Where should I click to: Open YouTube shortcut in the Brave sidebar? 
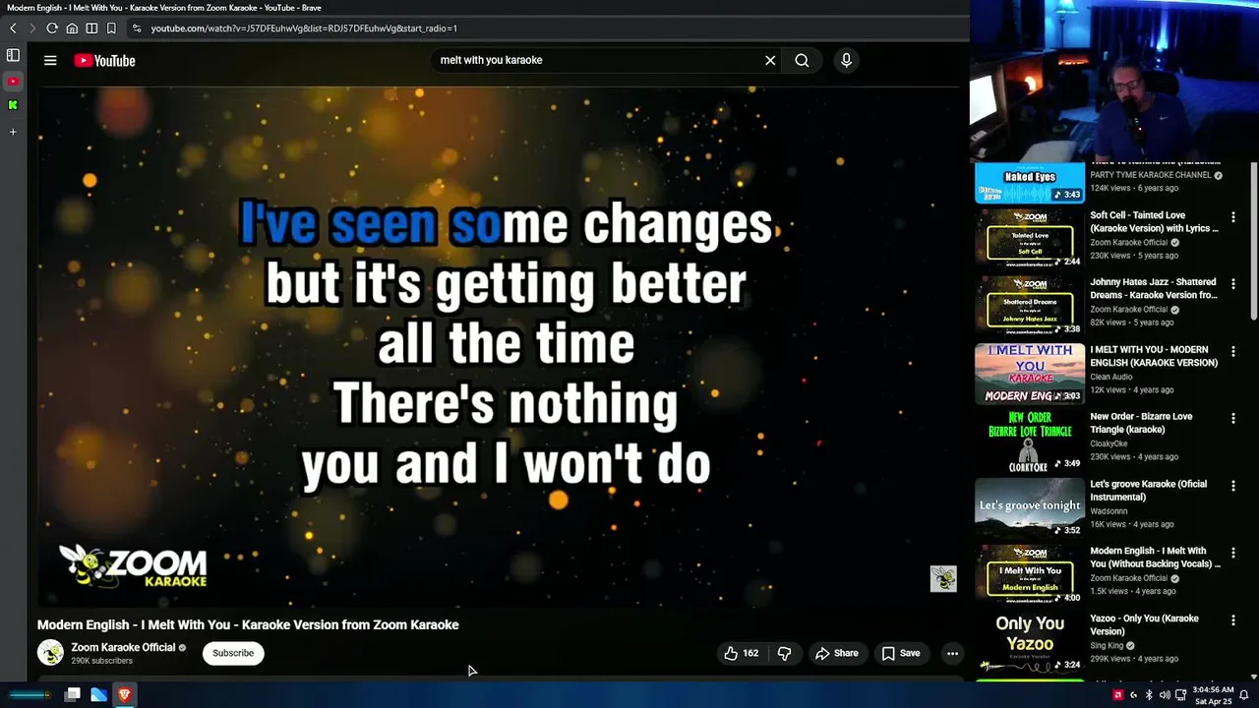click(x=13, y=81)
